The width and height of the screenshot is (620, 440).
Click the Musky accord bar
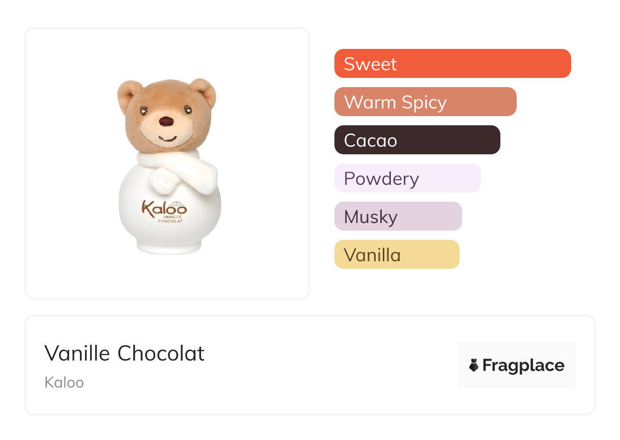click(398, 216)
